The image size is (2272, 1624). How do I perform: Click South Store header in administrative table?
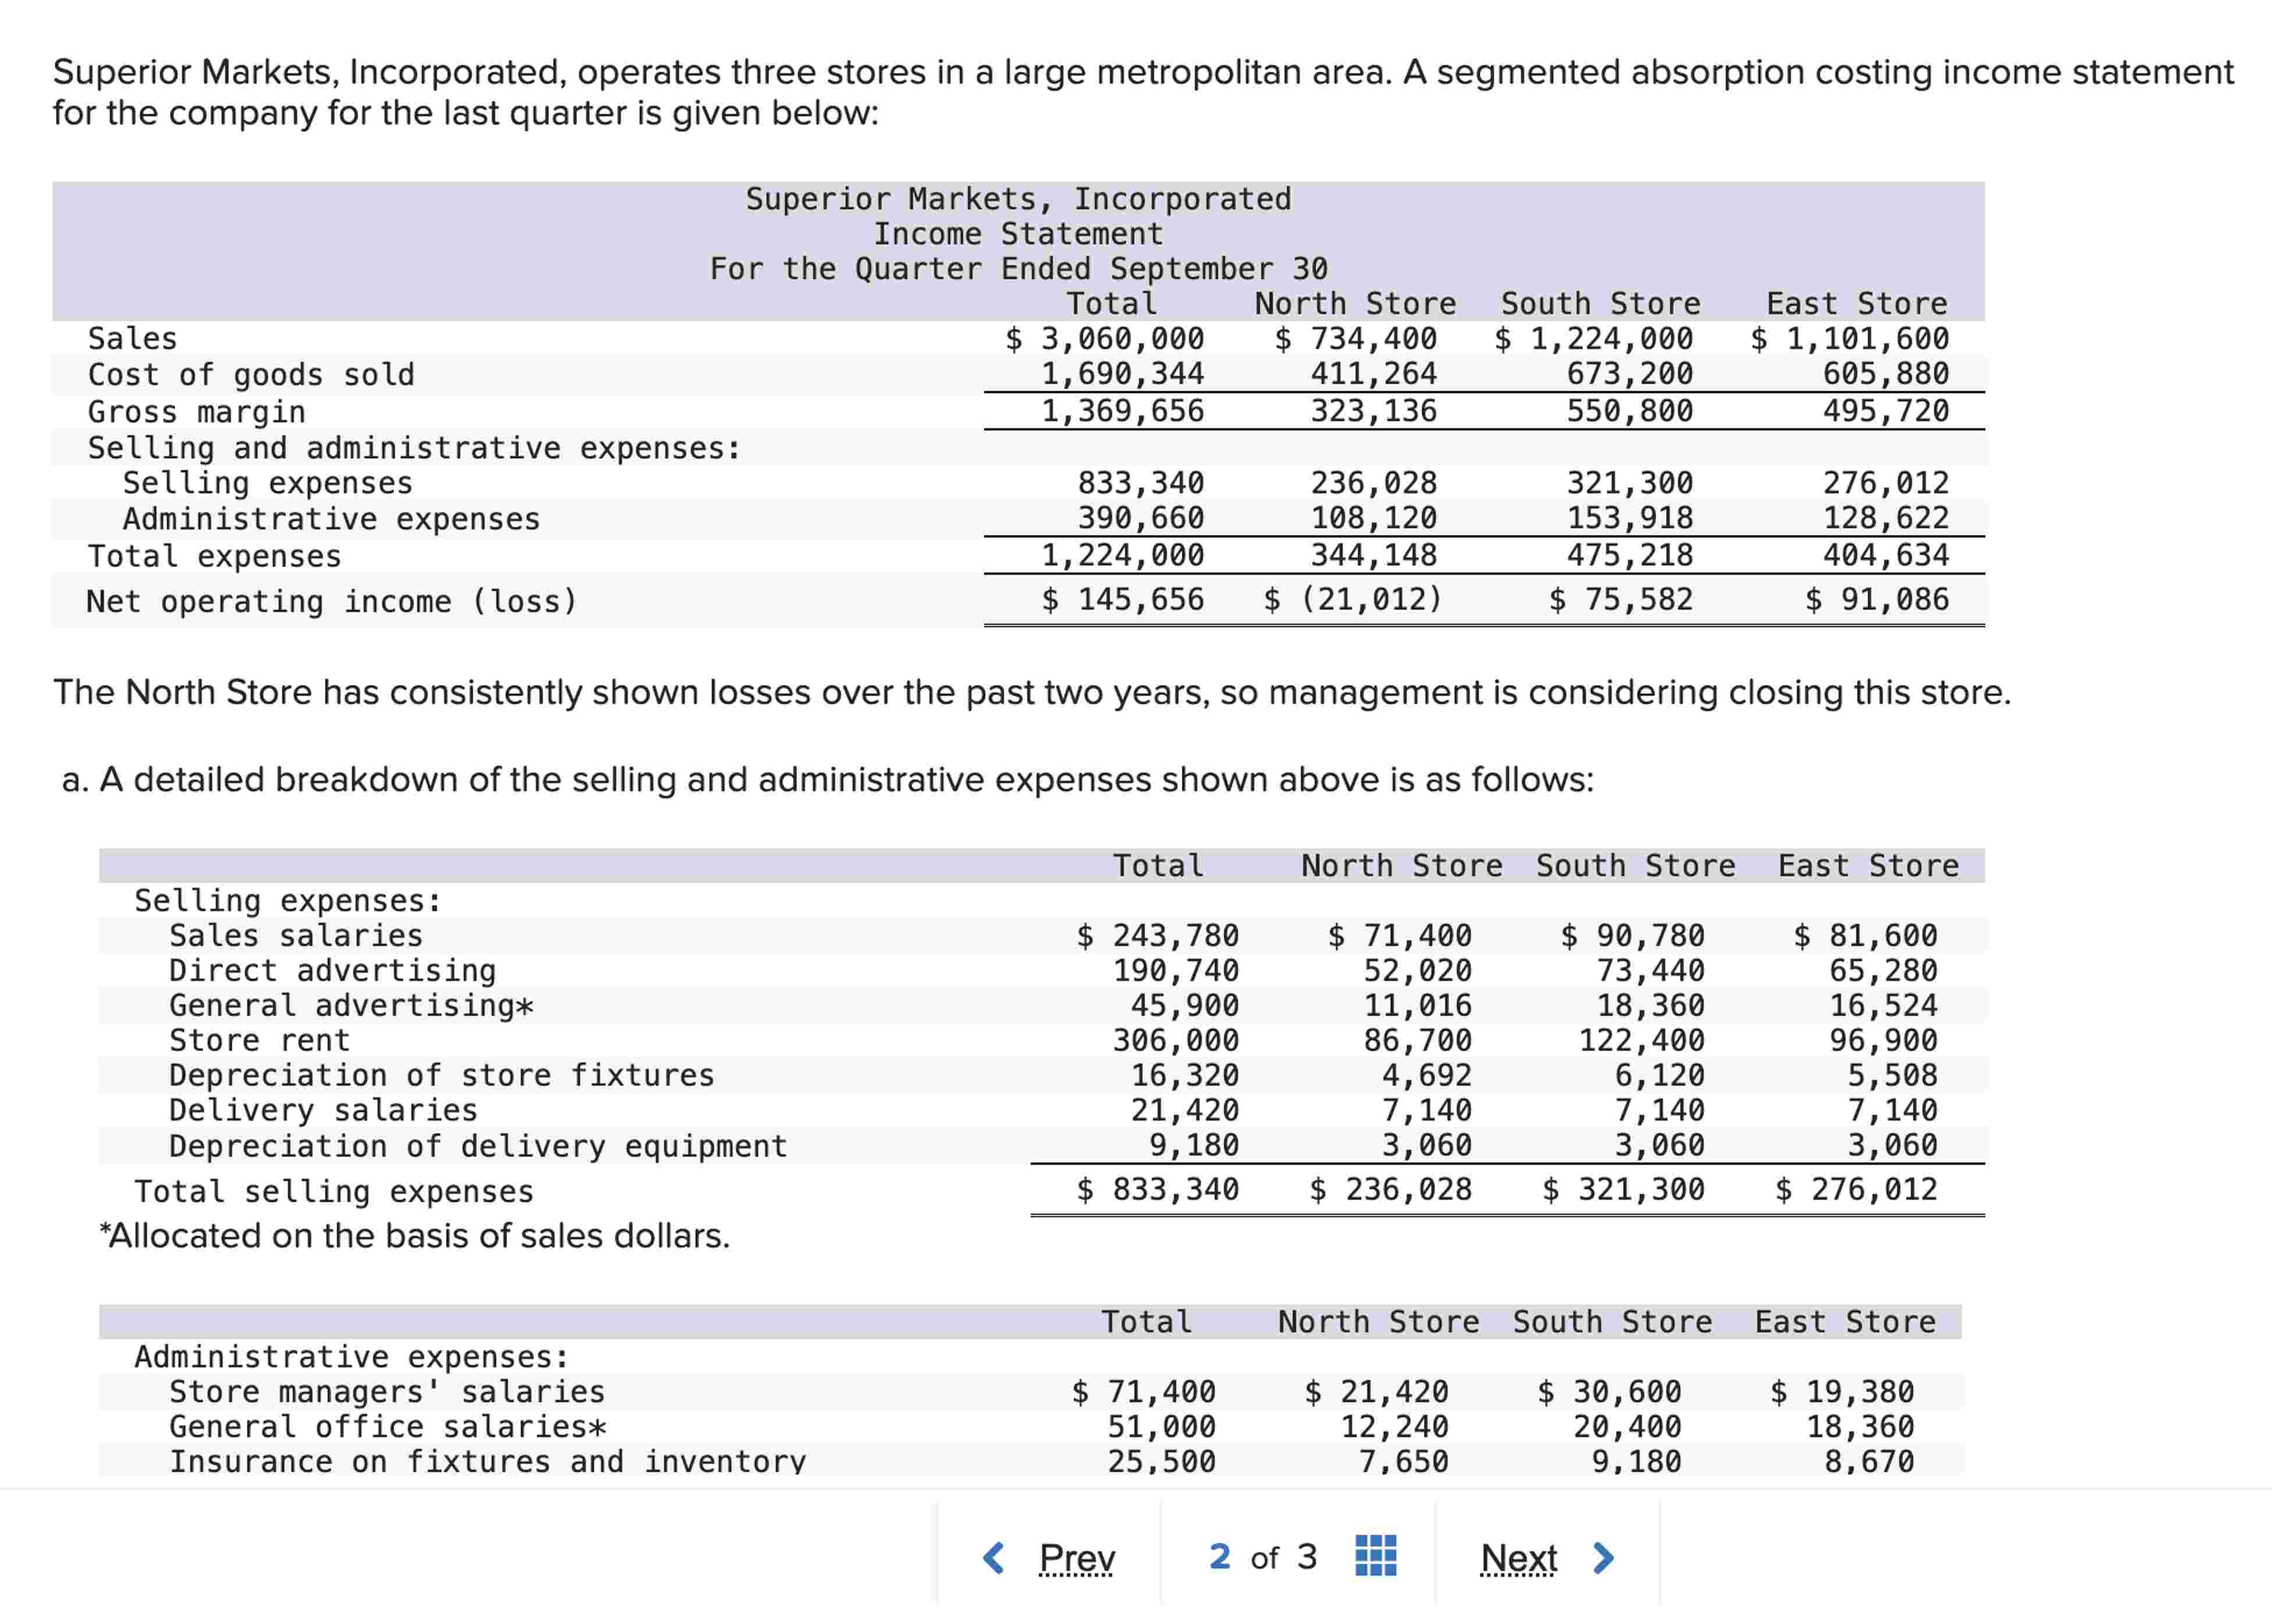1612,1321
